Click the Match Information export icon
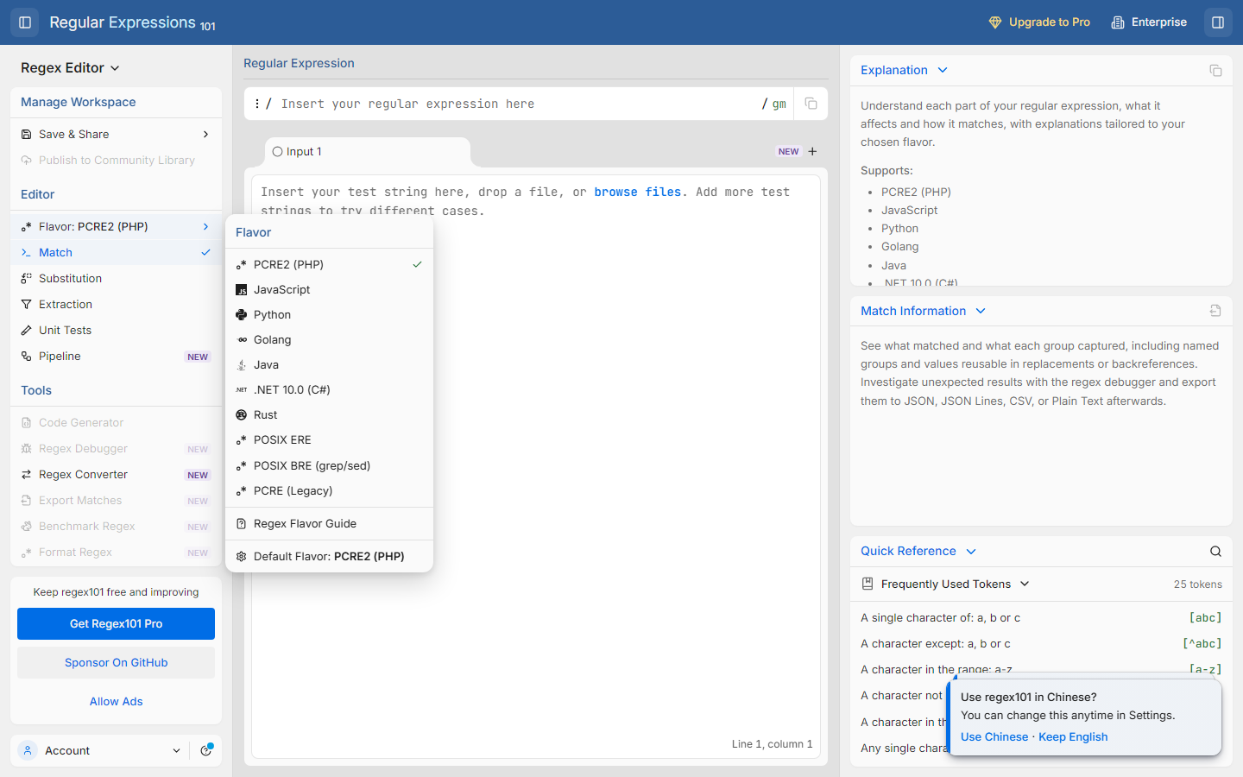 [x=1215, y=311]
